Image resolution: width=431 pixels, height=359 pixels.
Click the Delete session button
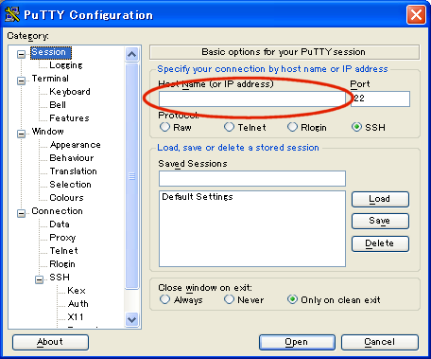(380, 243)
